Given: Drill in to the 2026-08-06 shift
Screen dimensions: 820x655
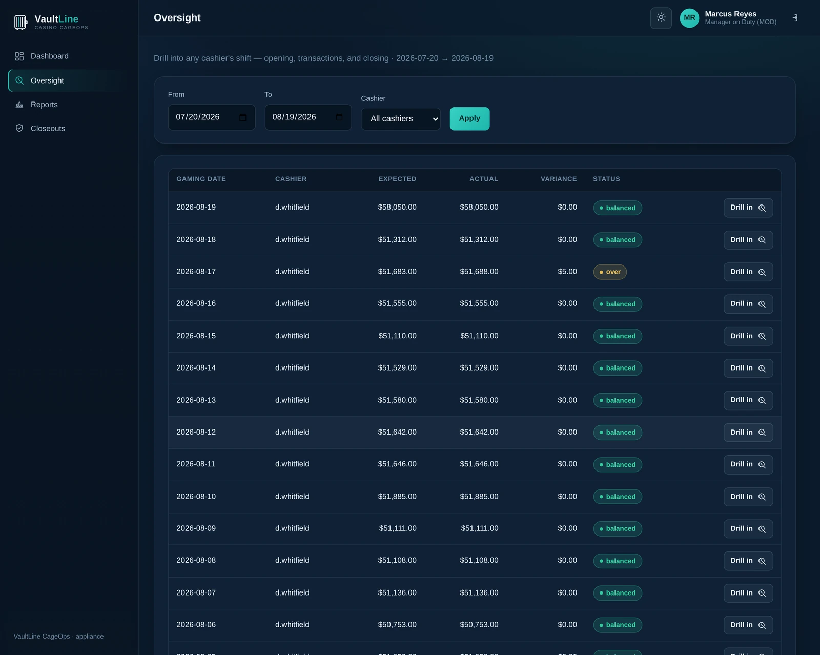Looking at the screenshot, I should coord(748,625).
